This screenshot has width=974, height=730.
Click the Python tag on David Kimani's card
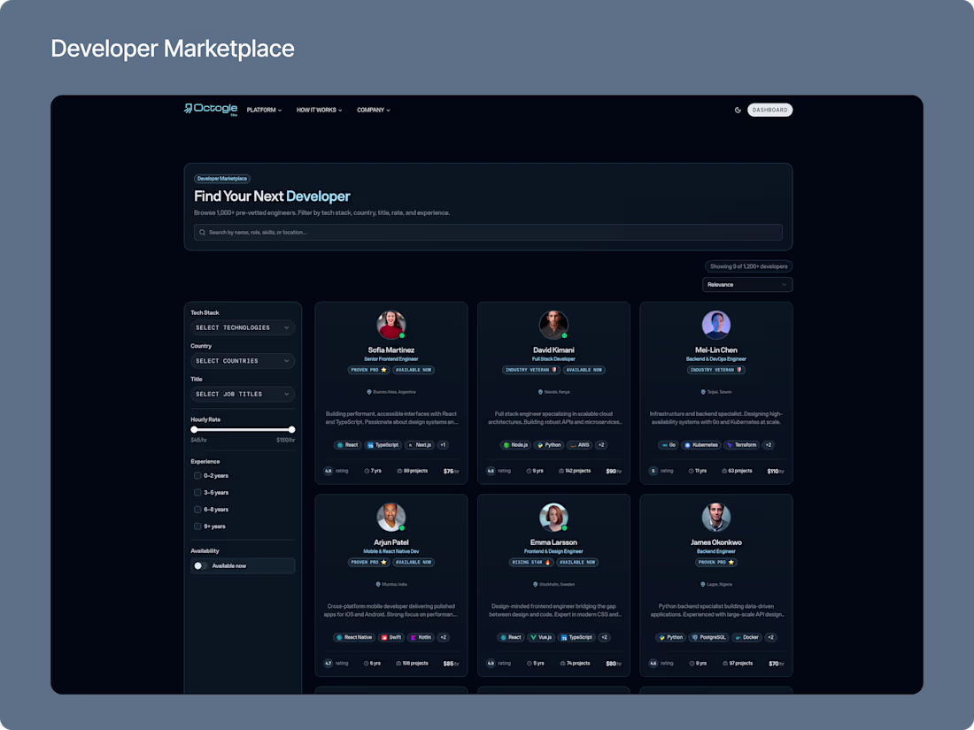pos(549,445)
